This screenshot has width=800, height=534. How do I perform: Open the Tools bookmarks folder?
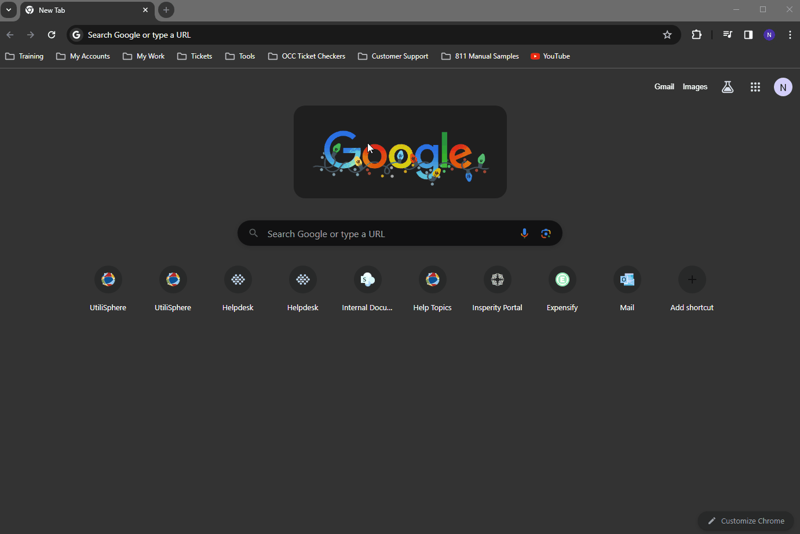240,56
